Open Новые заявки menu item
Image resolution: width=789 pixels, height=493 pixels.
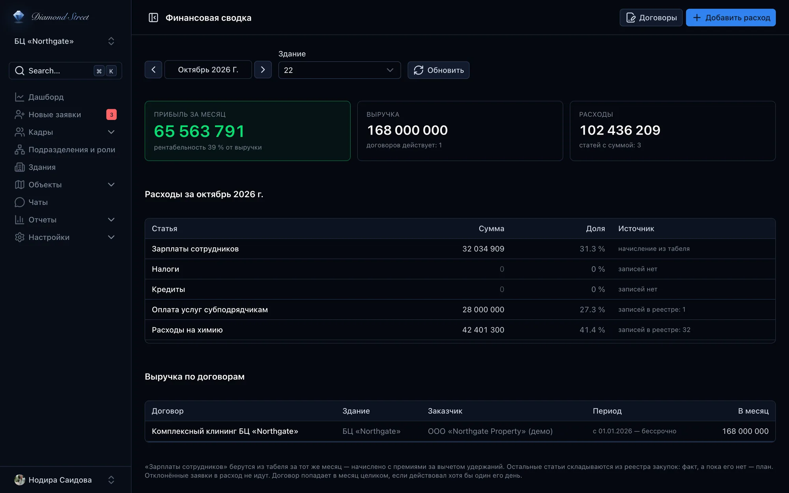click(x=65, y=114)
